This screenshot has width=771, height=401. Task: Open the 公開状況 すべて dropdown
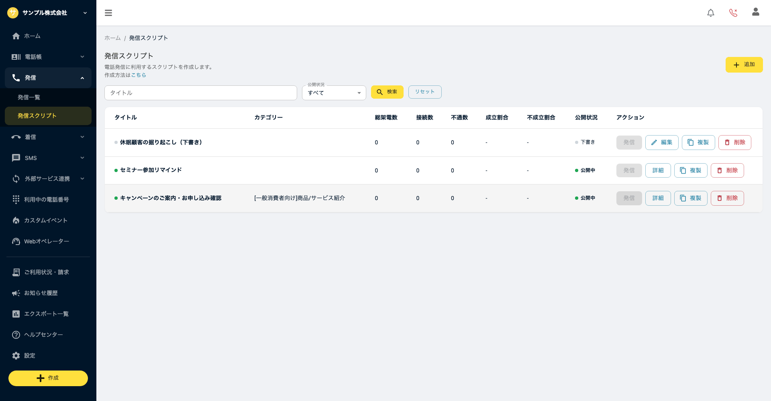(x=334, y=93)
